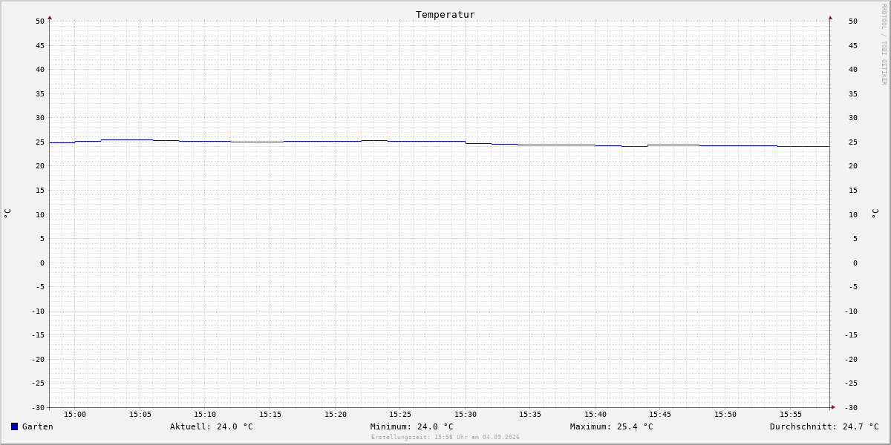
Task: Click the Aktuell: 24.0 °C reading
Action: point(212,426)
